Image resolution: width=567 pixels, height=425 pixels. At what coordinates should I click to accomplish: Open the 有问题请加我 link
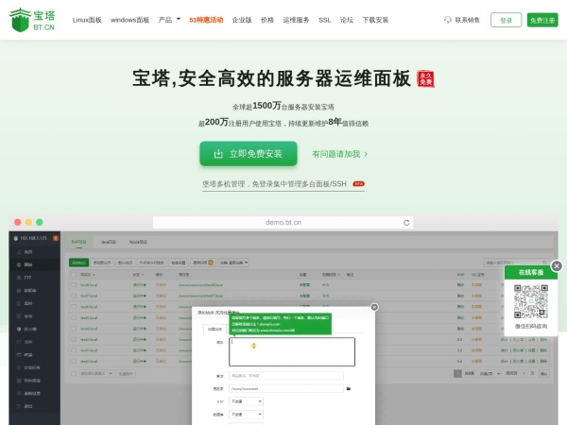(340, 154)
